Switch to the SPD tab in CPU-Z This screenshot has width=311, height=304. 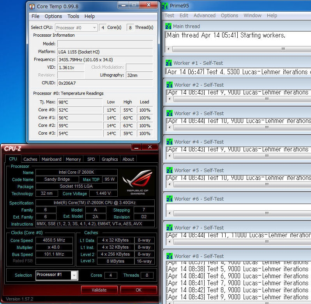91,159
